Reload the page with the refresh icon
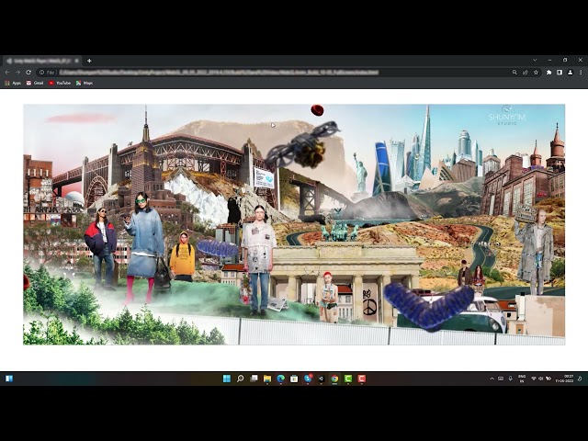The width and height of the screenshot is (588, 441). pyautogui.click(x=28, y=73)
